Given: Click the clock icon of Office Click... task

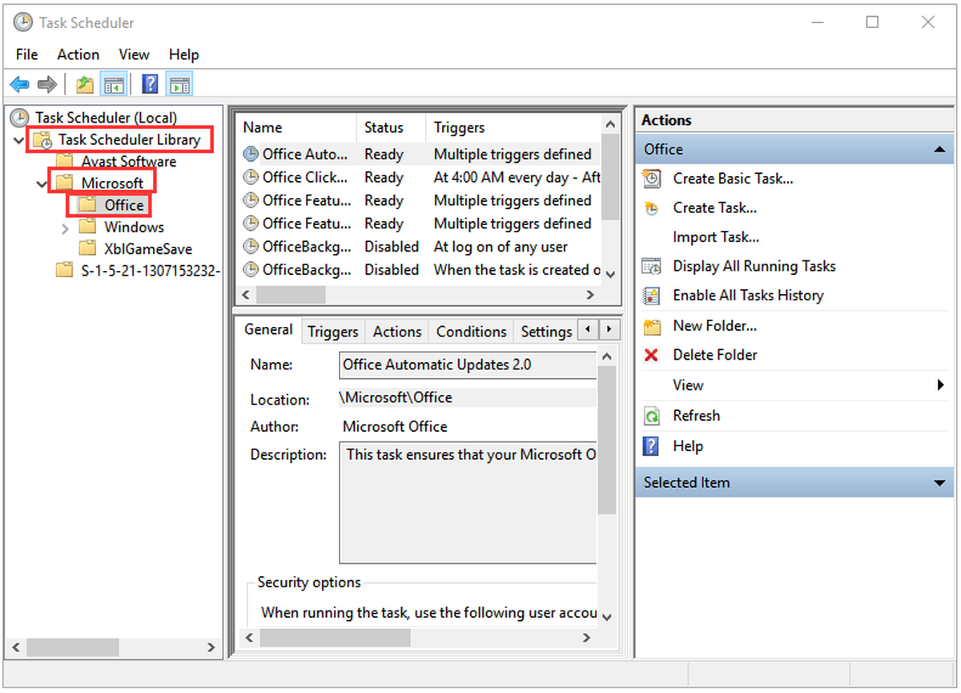Looking at the screenshot, I should point(251,177).
